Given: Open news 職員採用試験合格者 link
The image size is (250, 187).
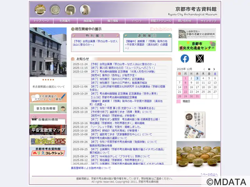Looking at the screenshot, I should [x=101, y=146].
